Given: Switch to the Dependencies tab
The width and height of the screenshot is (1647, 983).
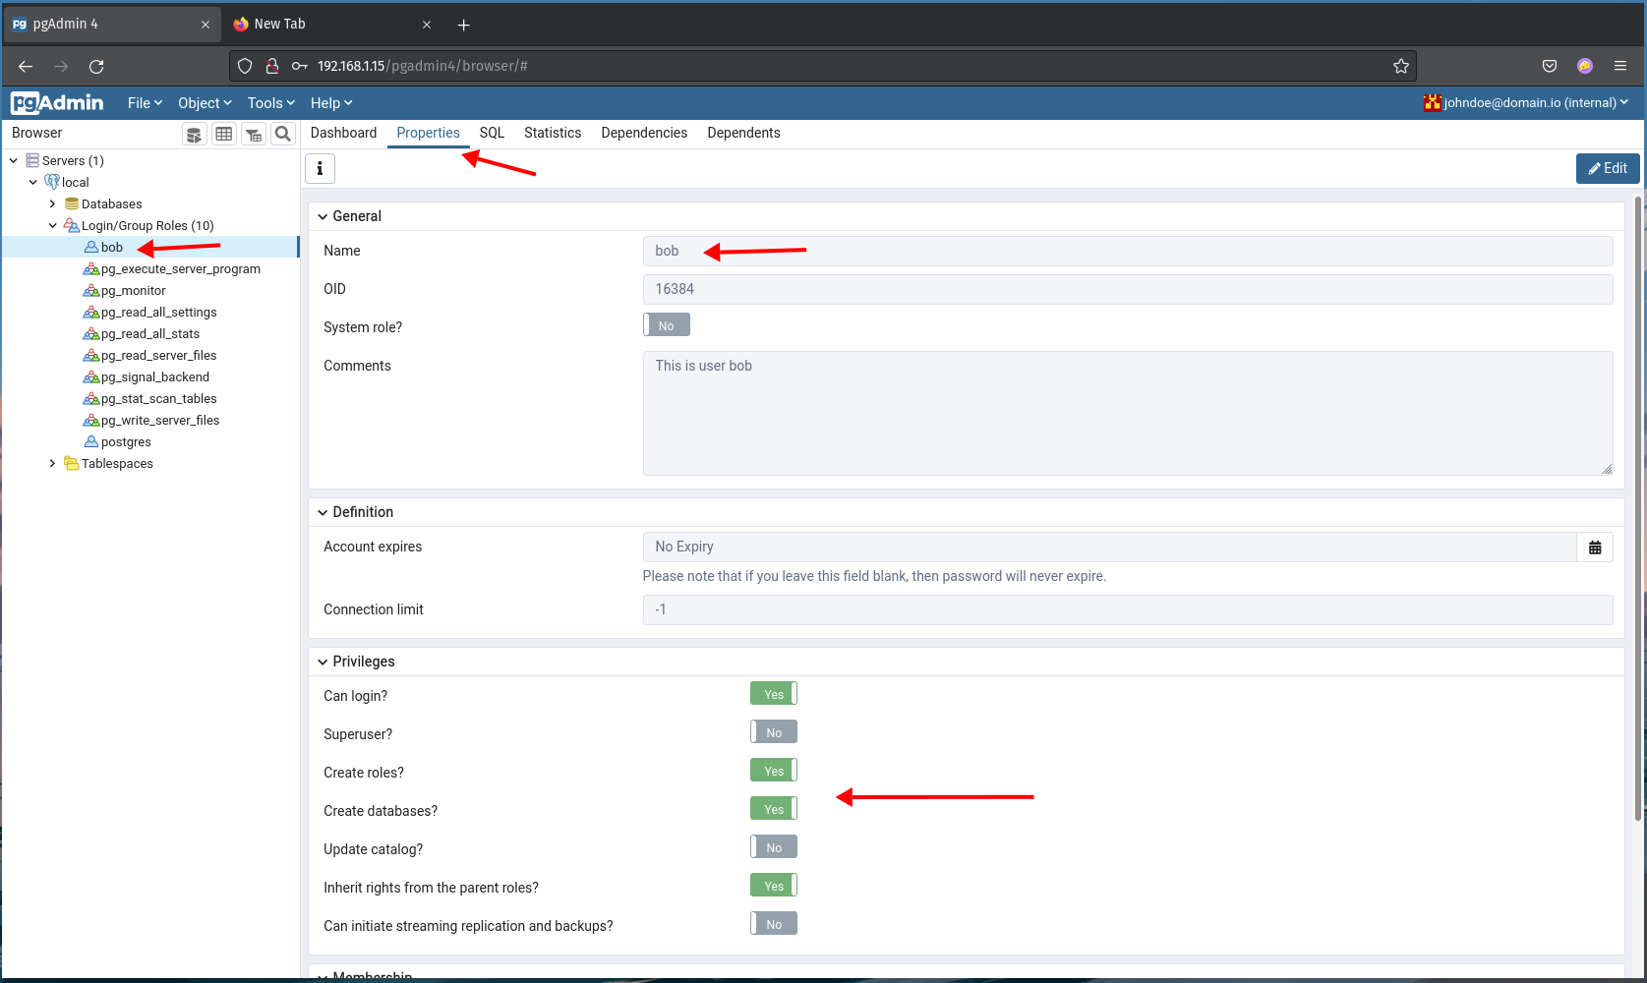Looking at the screenshot, I should [644, 133].
